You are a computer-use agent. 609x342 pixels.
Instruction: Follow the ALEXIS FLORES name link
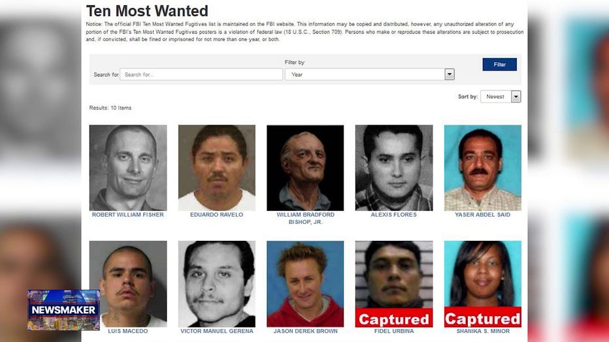394,215
